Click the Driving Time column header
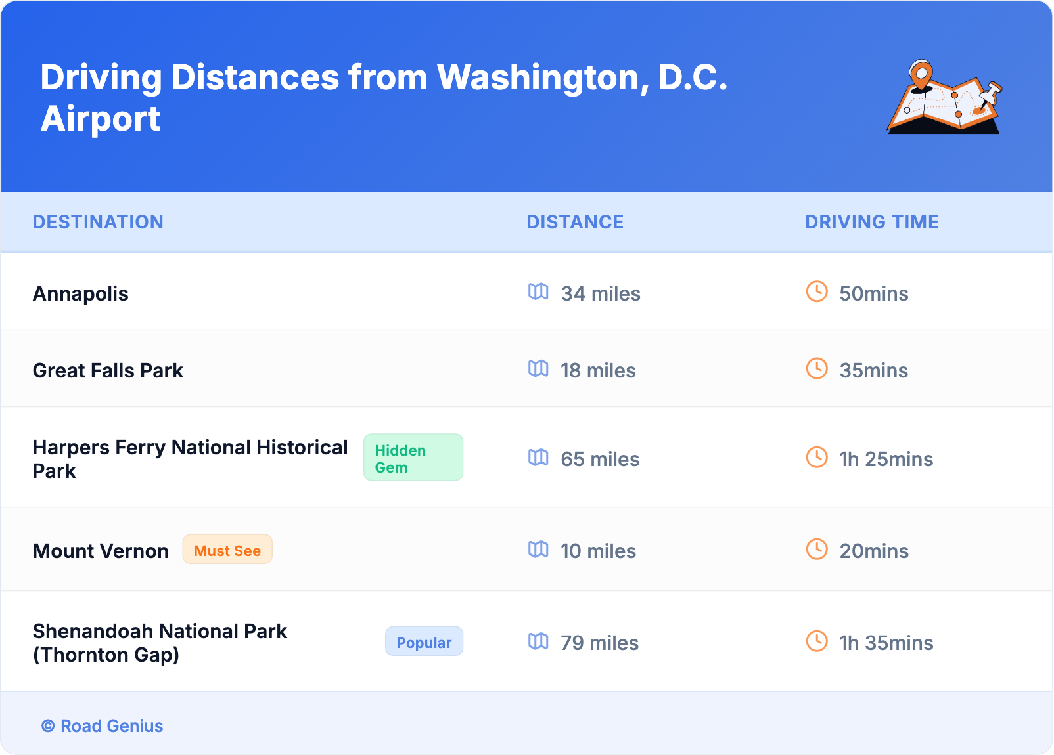 click(x=871, y=222)
